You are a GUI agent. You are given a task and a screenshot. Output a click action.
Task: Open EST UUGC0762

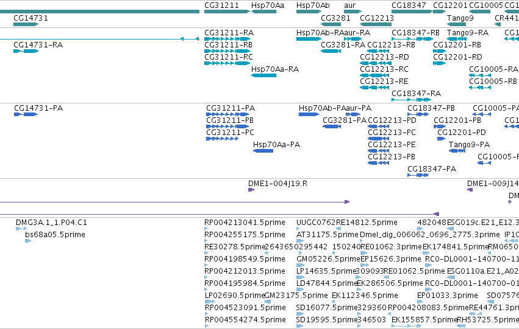(298, 229)
